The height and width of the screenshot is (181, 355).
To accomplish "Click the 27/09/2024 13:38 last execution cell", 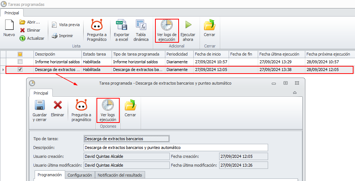I will coord(281,70).
